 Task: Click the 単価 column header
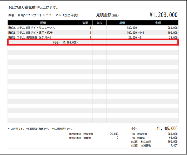pos(122,23)
